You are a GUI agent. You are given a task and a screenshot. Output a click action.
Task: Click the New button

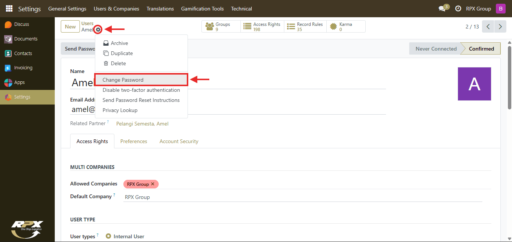pos(70,27)
